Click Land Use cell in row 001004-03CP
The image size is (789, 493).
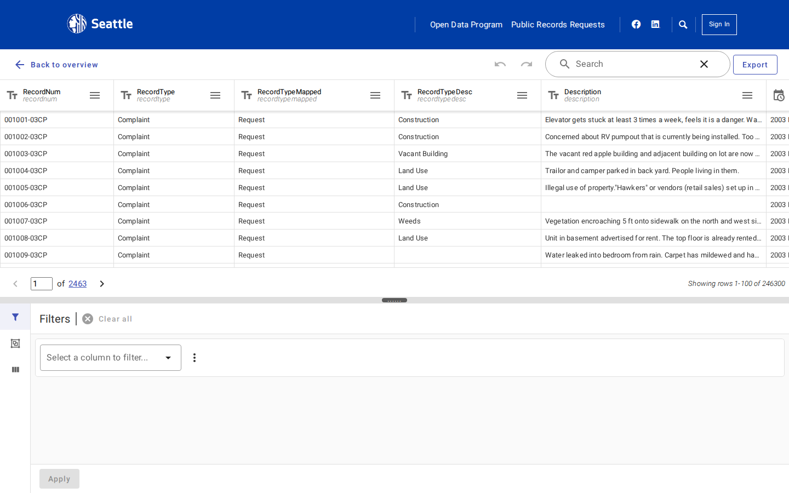pos(467,171)
